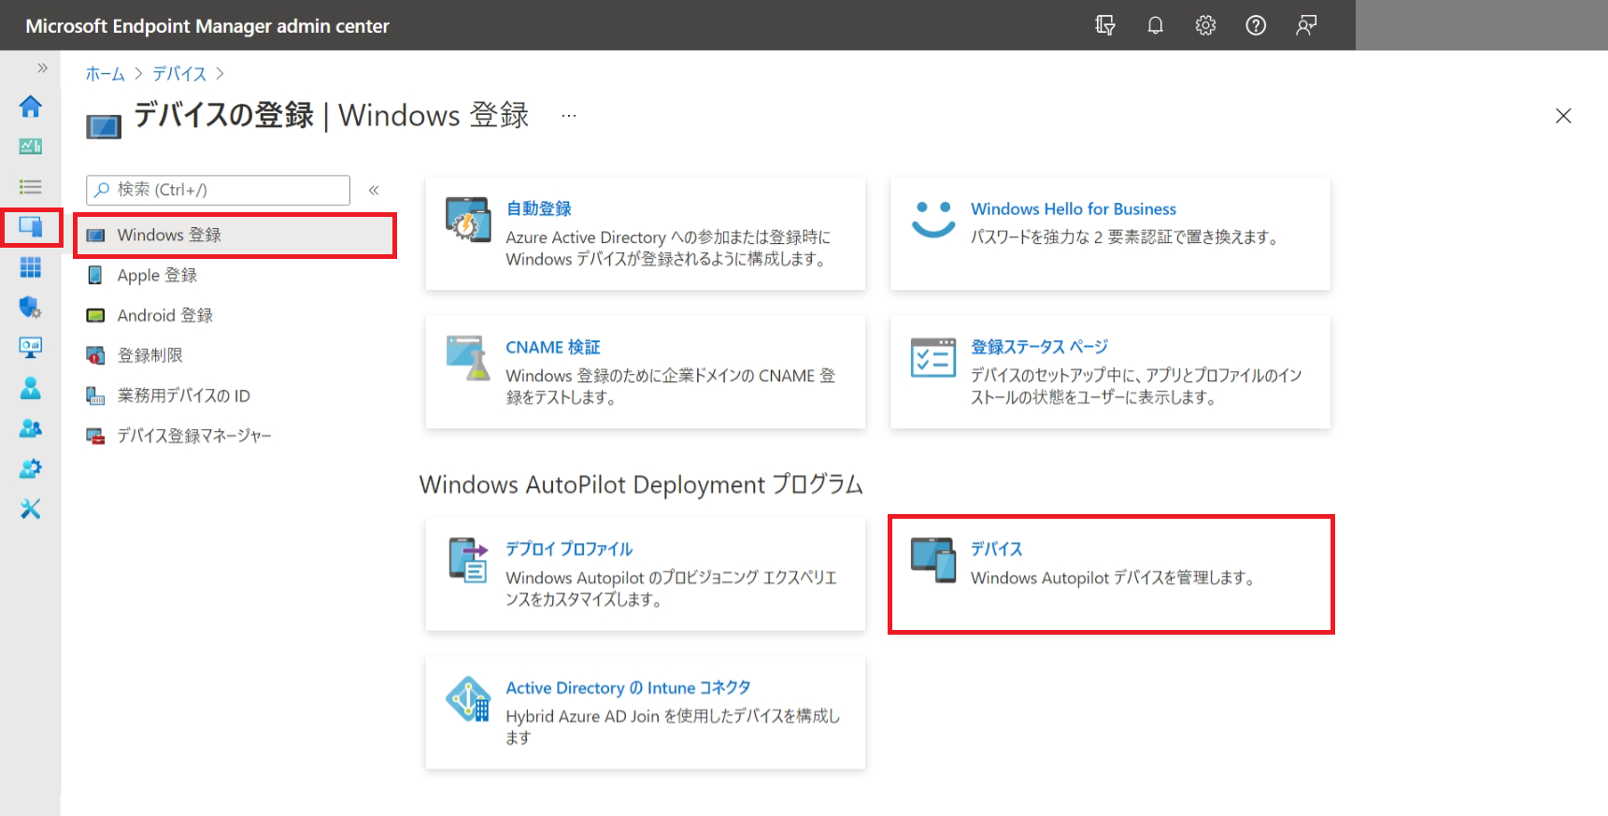This screenshot has width=1608, height=816.
Task: Click the Autopilot デバイス card icon
Action: click(x=932, y=559)
